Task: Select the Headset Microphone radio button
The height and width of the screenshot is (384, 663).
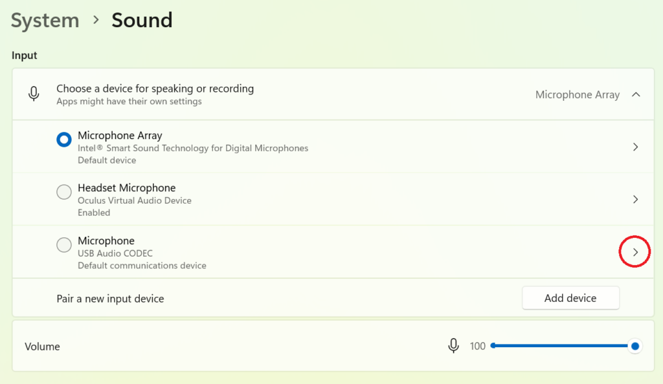Action: tap(64, 192)
